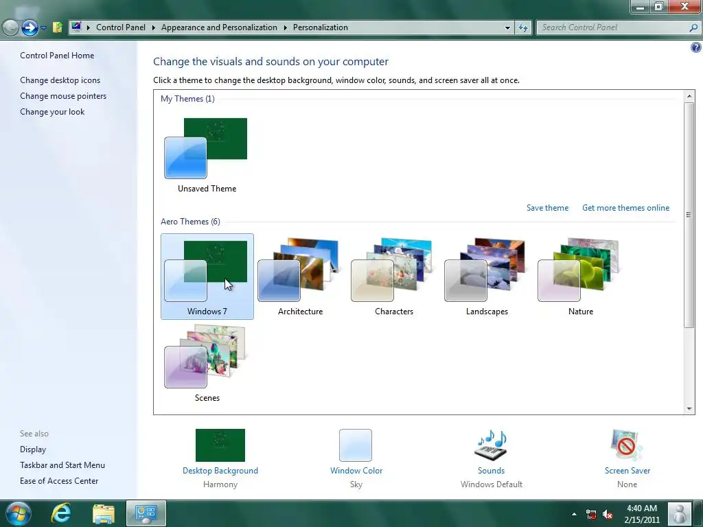Click the muted volume tray icon
Viewport: 703px width, 527px height.
click(608, 515)
